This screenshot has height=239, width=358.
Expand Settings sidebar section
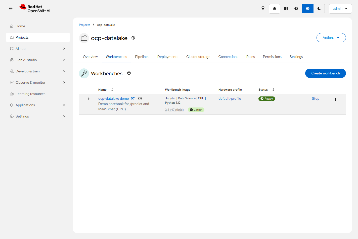coord(38,116)
